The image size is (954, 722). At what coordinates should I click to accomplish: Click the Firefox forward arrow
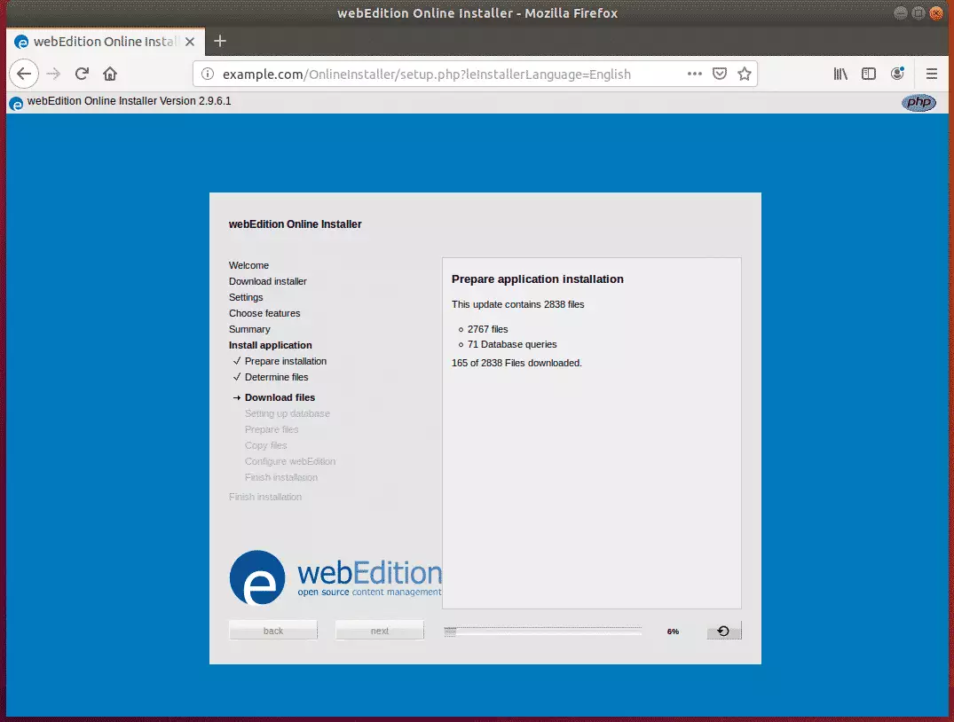(53, 75)
